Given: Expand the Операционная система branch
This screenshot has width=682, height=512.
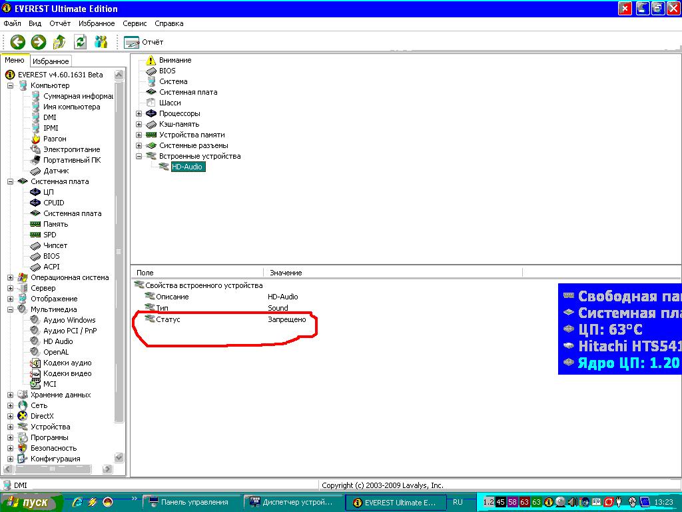Looking at the screenshot, I should [x=10, y=277].
